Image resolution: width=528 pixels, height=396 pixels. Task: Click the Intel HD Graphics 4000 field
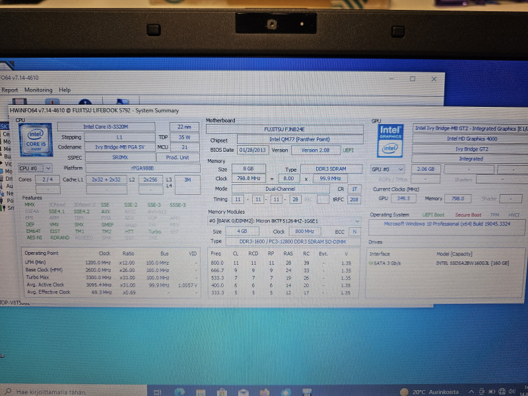[x=471, y=139]
